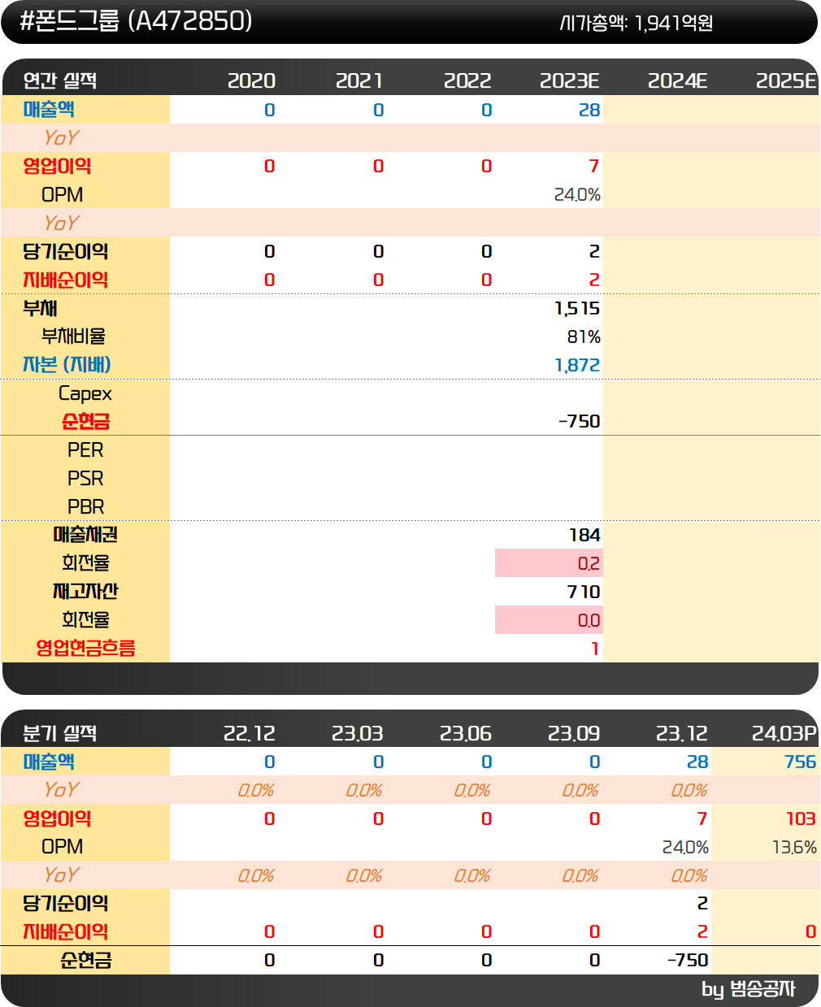Screen dimensions: 821x1007
Task: Select the 23.06 quarter header
Action: (466, 733)
